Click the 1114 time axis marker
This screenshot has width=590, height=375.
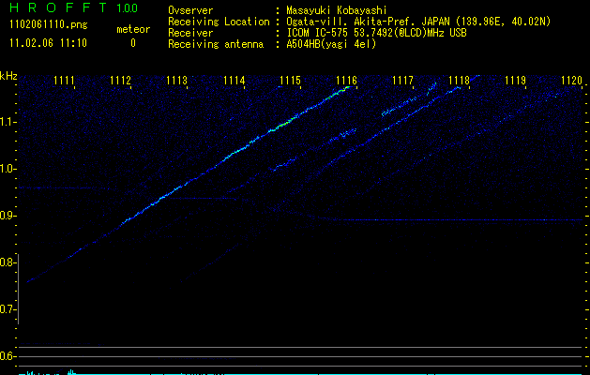(234, 80)
